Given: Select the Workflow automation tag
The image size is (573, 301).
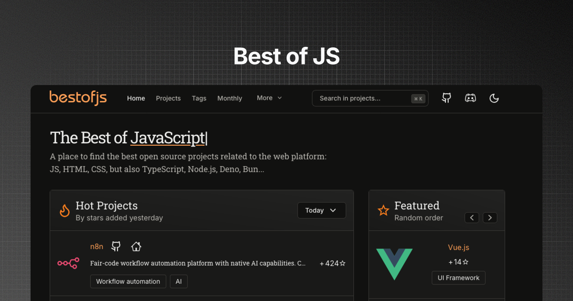Looking at the screenshot, I should coord(128,281).
